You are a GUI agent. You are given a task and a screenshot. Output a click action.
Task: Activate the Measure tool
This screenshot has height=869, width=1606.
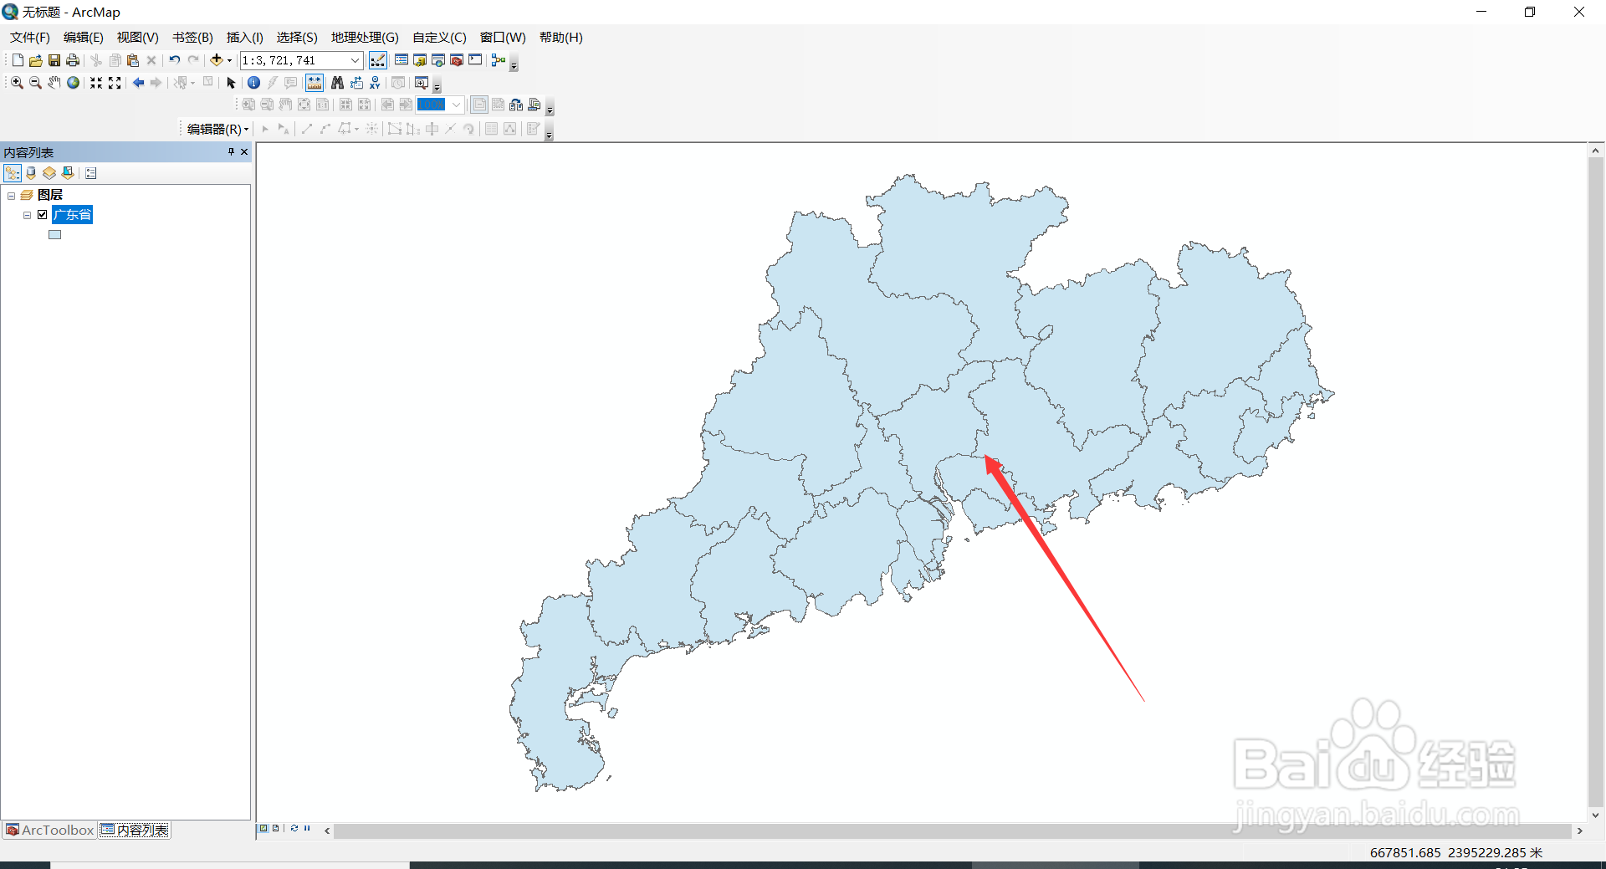click(315, 83)
